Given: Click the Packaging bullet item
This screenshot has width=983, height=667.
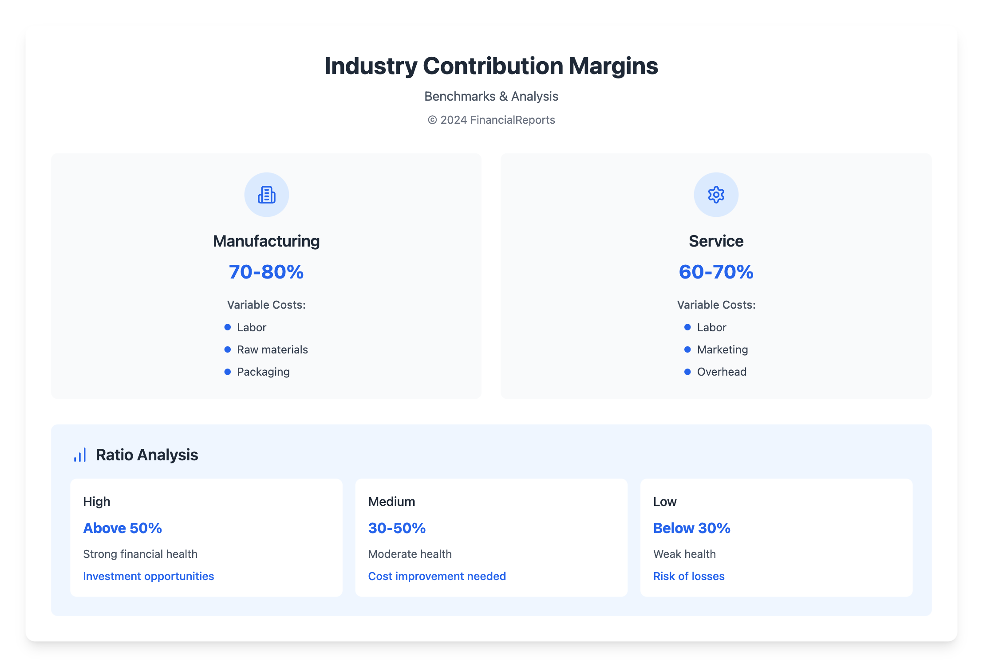Looking at the screenshot, I should 263,372.
